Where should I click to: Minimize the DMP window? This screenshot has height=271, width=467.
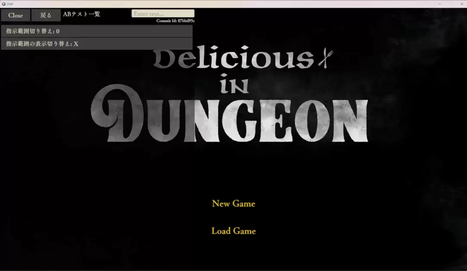440,4
